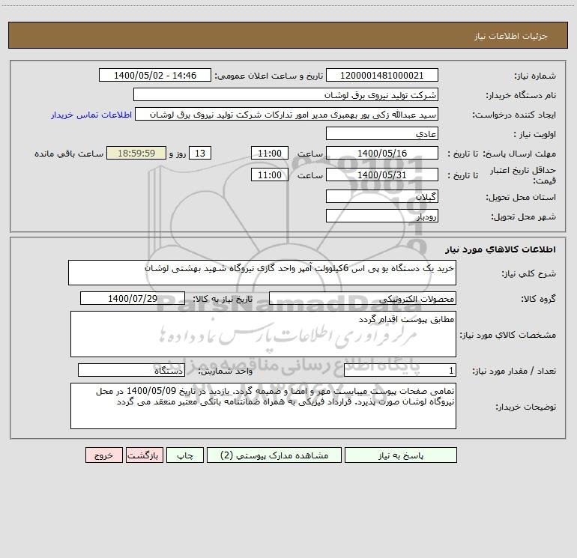Click the remaining days field 13

200,153
